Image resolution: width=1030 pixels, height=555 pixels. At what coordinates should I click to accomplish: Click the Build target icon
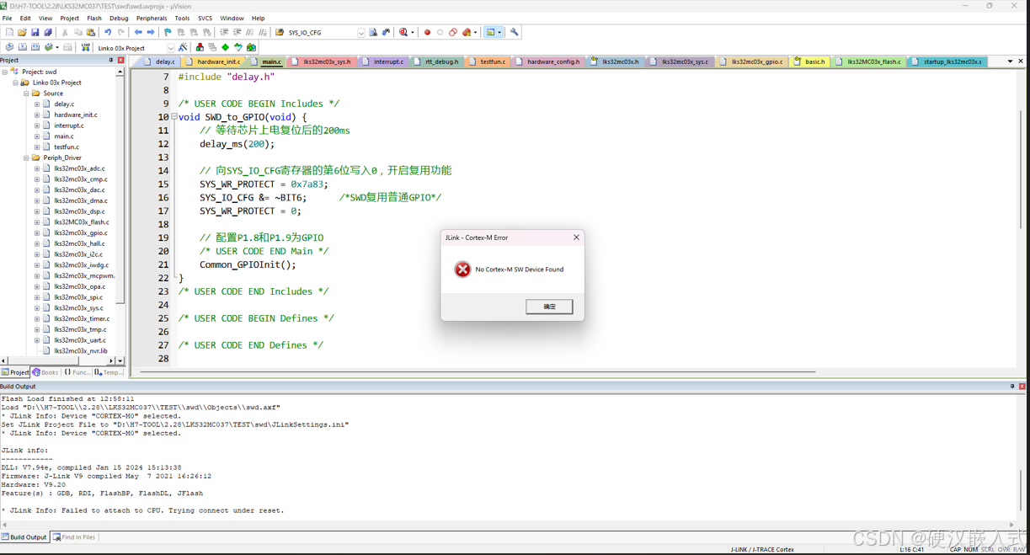(23, 48)
